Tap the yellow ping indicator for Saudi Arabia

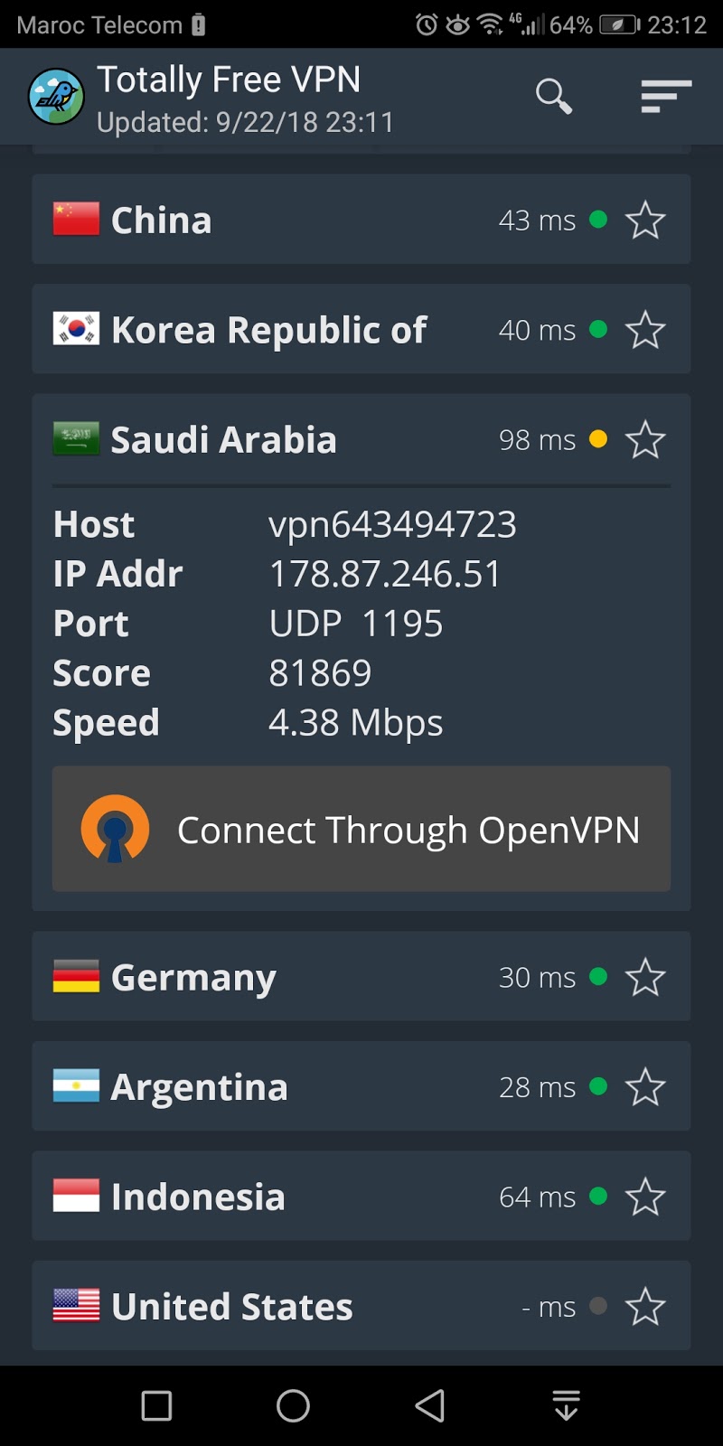point(598,439)
